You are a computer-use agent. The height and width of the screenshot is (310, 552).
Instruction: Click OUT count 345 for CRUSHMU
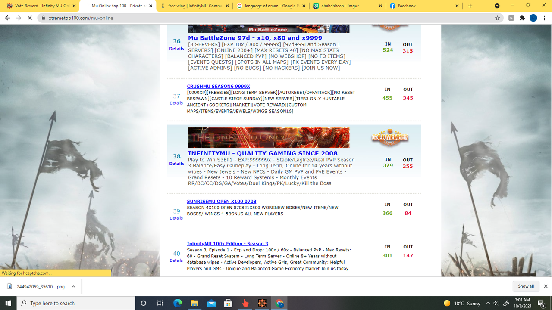pyautogui.click(x=408, y=98)
